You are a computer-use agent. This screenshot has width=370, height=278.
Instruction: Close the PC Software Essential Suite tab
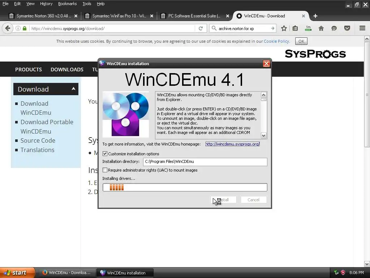point(228,16)
